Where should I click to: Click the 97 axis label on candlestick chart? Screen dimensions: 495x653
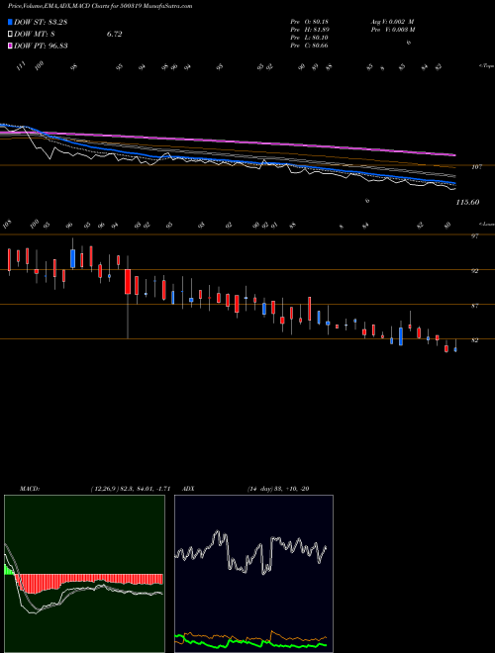[x=475, y=236]
